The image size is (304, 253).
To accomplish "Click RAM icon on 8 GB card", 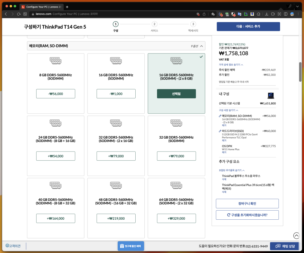I will click(55, 61).
